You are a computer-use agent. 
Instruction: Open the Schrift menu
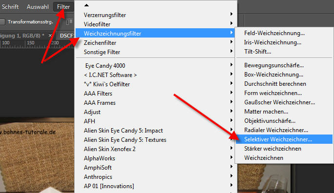[x=10, y=7]
